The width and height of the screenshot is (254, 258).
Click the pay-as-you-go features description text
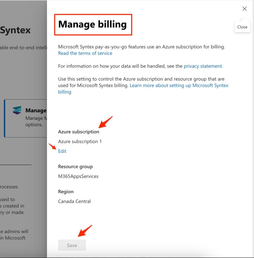click(x=141, y=47)
